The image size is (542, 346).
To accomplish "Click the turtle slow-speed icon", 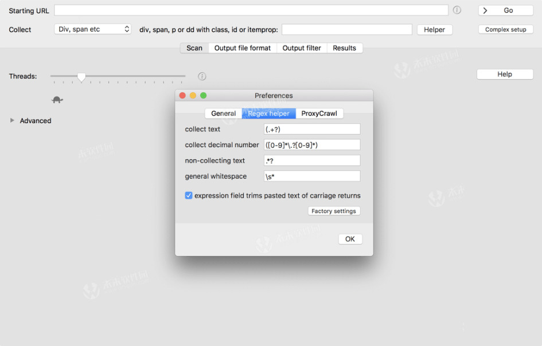I will 57,100.
